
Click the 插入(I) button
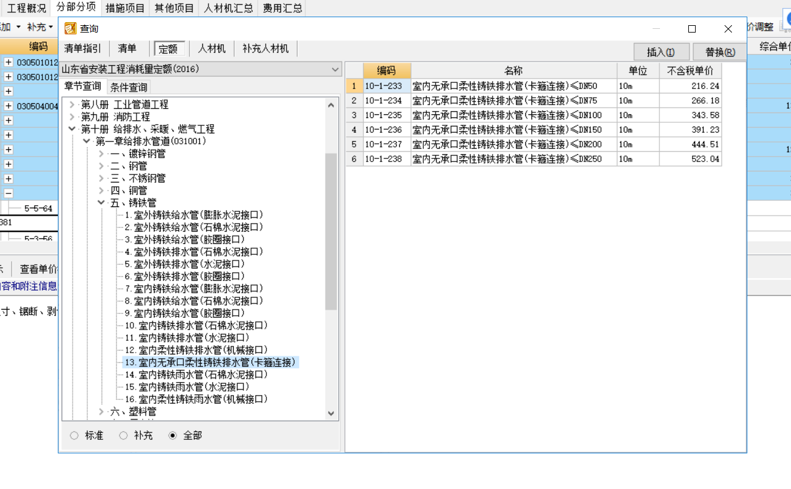661,52
